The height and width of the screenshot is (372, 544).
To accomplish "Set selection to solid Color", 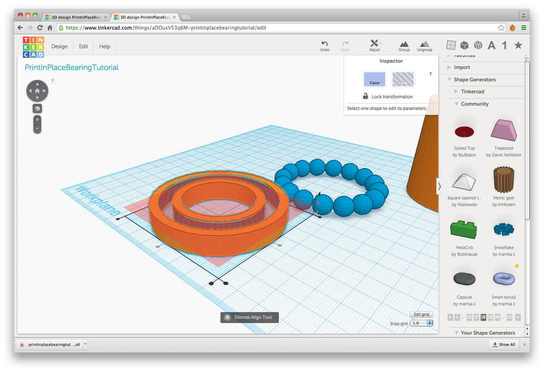I will click(375, 79).
